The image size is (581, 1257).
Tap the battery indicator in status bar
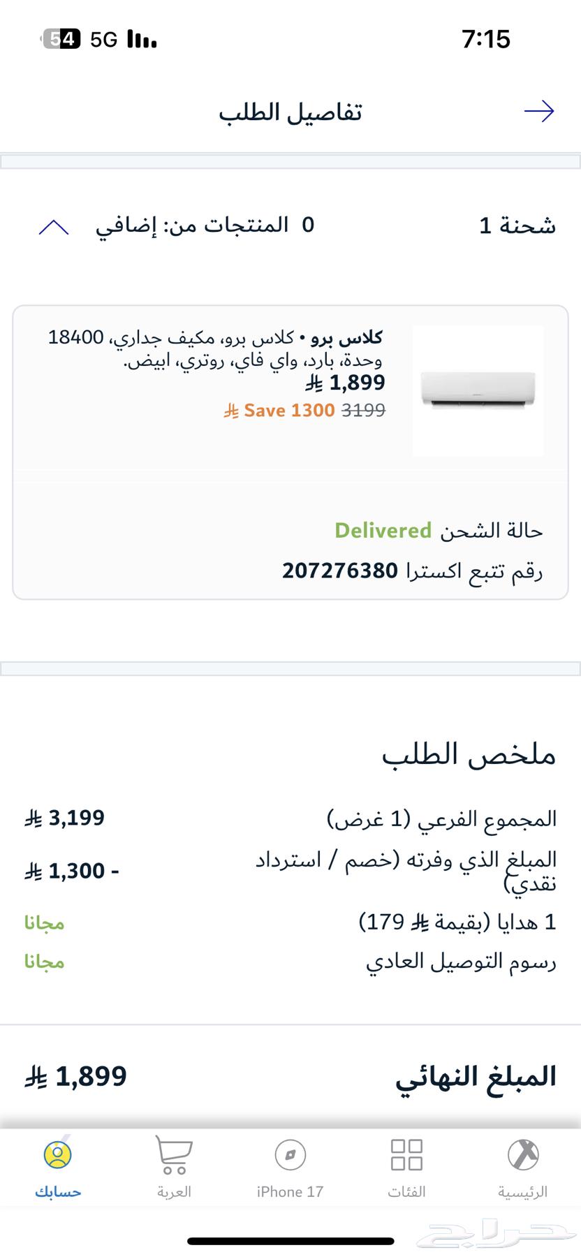pos(62,40)
